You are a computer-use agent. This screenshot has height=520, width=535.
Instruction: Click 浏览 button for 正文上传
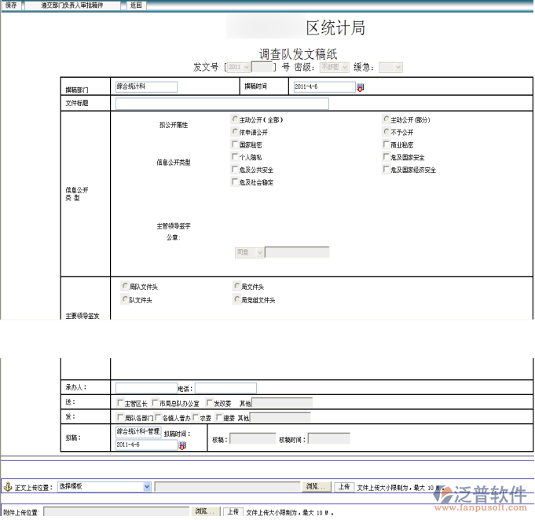click(317, 486)
